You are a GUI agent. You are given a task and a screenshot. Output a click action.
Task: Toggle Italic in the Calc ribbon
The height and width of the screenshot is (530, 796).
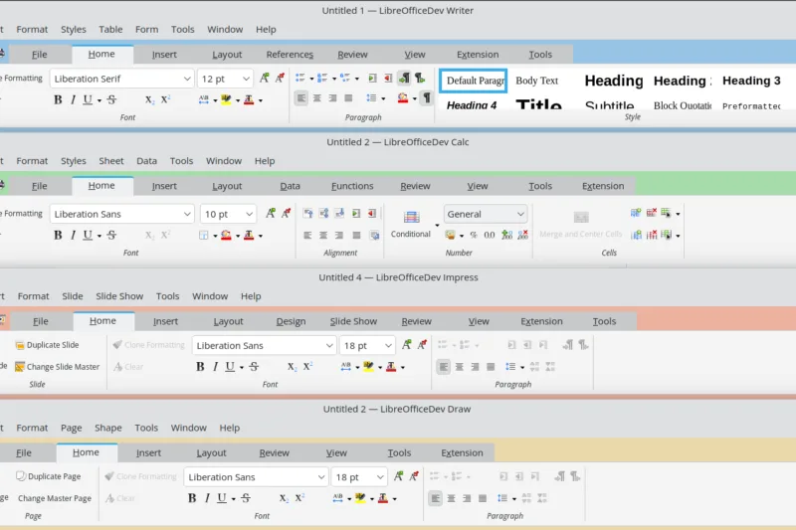73,235
